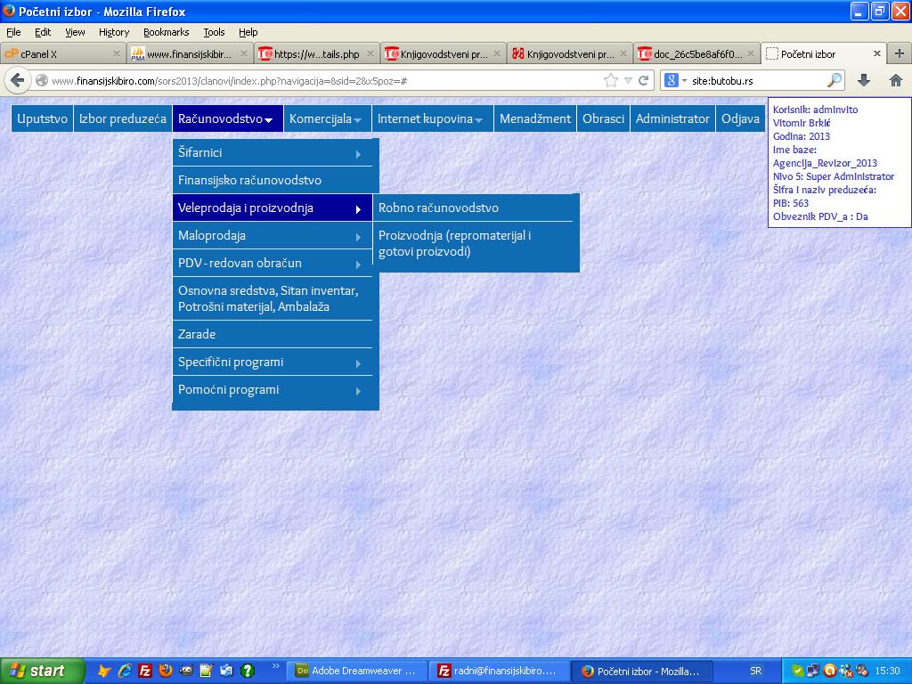912x684 pixels.
Task: Open the Uputstvo navigation link
Action: click(42, 118)
